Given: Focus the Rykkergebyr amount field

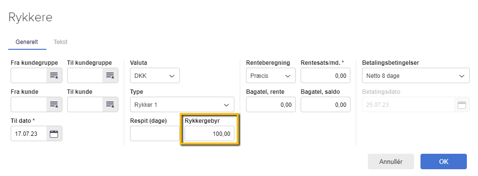Looking at the screenshot, I should [209, 133].
